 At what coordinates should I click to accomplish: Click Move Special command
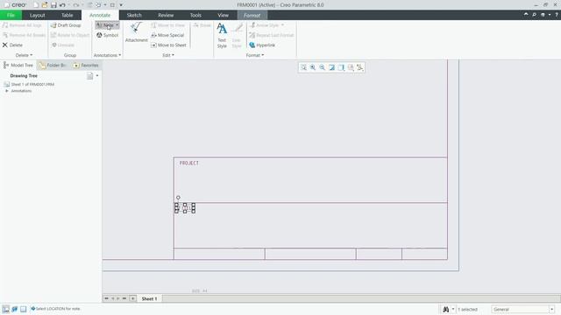[x=167, y=35]
